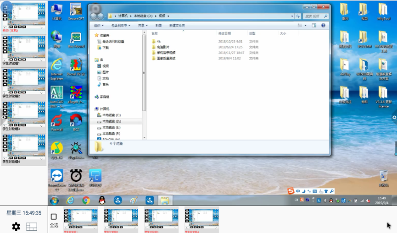Open the TeamViewer desktop icon

click(57, 176)
